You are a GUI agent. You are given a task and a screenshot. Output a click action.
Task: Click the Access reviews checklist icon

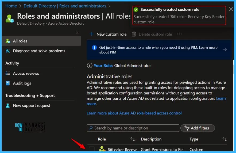[x=8, y=73]
